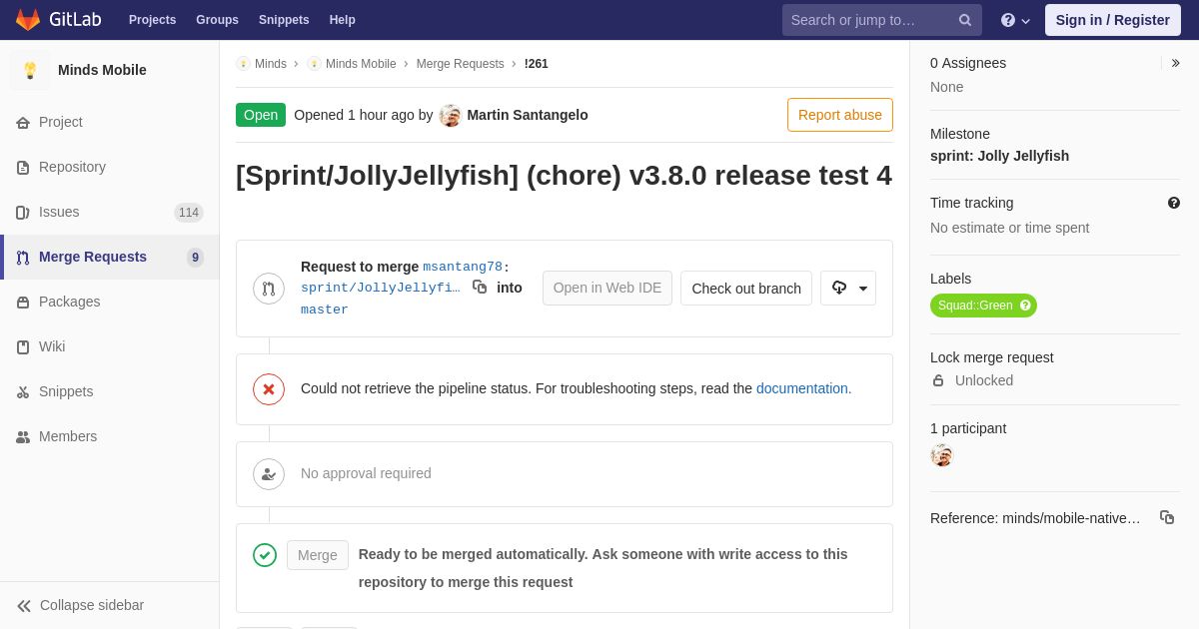This screenshot has width=1199, height=629.
Task: Open the GitLab logo home link
Action: coord(57,20)
